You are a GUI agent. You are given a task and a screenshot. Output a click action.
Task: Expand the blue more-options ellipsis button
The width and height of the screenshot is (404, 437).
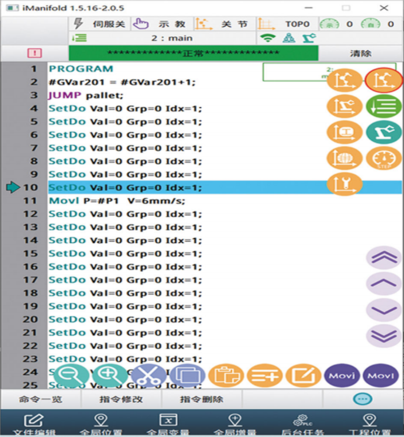363,399
